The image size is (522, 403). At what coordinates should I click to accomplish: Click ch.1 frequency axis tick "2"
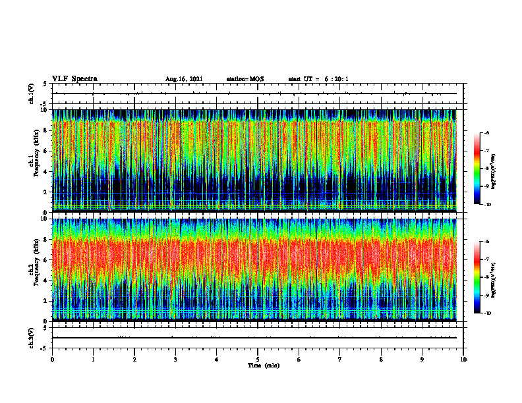pyautogui.click(x=46, y=192)
